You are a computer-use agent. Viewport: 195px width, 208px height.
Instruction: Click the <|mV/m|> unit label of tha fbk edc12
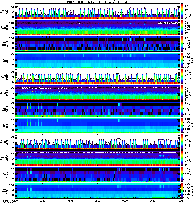pyautogui.click(x=190, y=44)
